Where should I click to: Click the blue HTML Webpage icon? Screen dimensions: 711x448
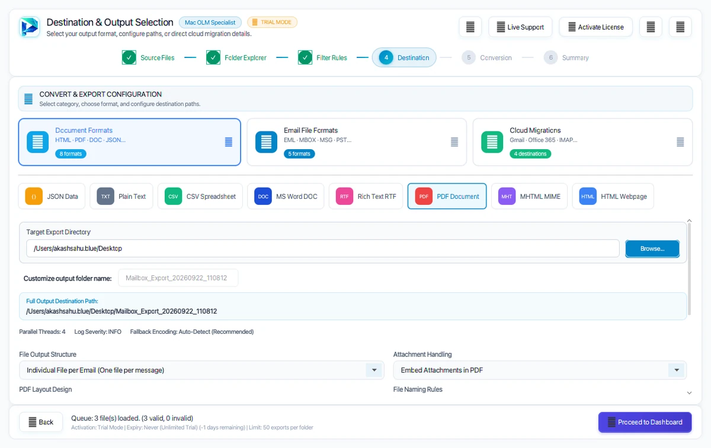click(588, 196)
